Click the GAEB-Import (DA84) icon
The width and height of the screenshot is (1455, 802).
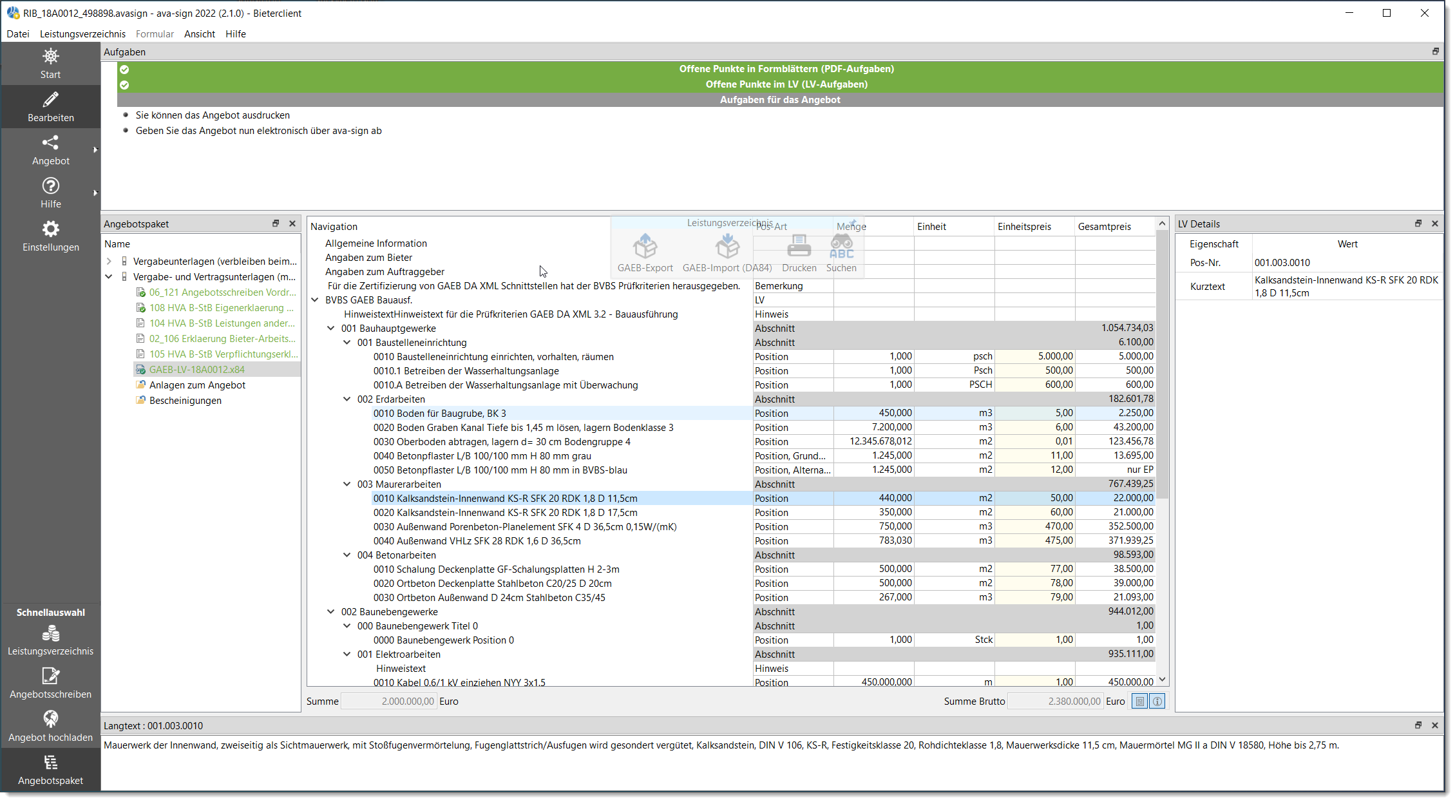(727, 246)
